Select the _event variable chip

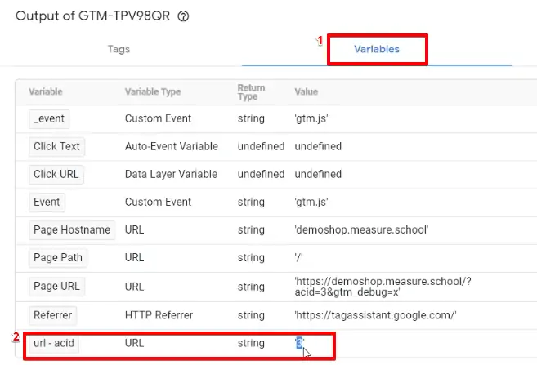point(49,118)
